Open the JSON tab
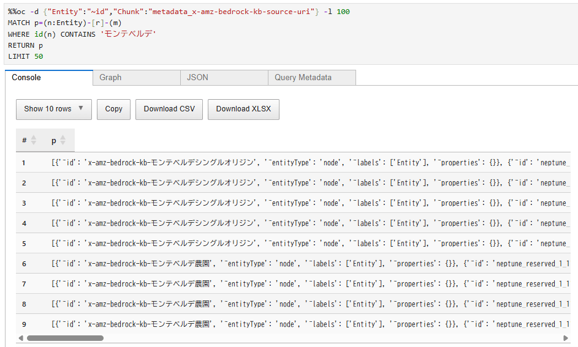Screen dimensions: 578x347 pos(224,78)
